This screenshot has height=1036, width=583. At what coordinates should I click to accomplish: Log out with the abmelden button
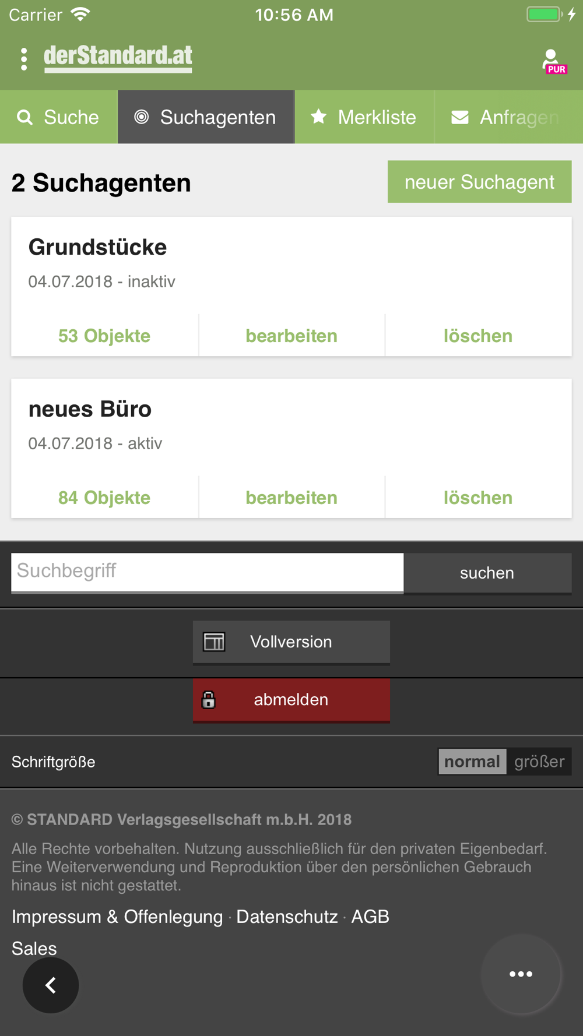(291, 700)
